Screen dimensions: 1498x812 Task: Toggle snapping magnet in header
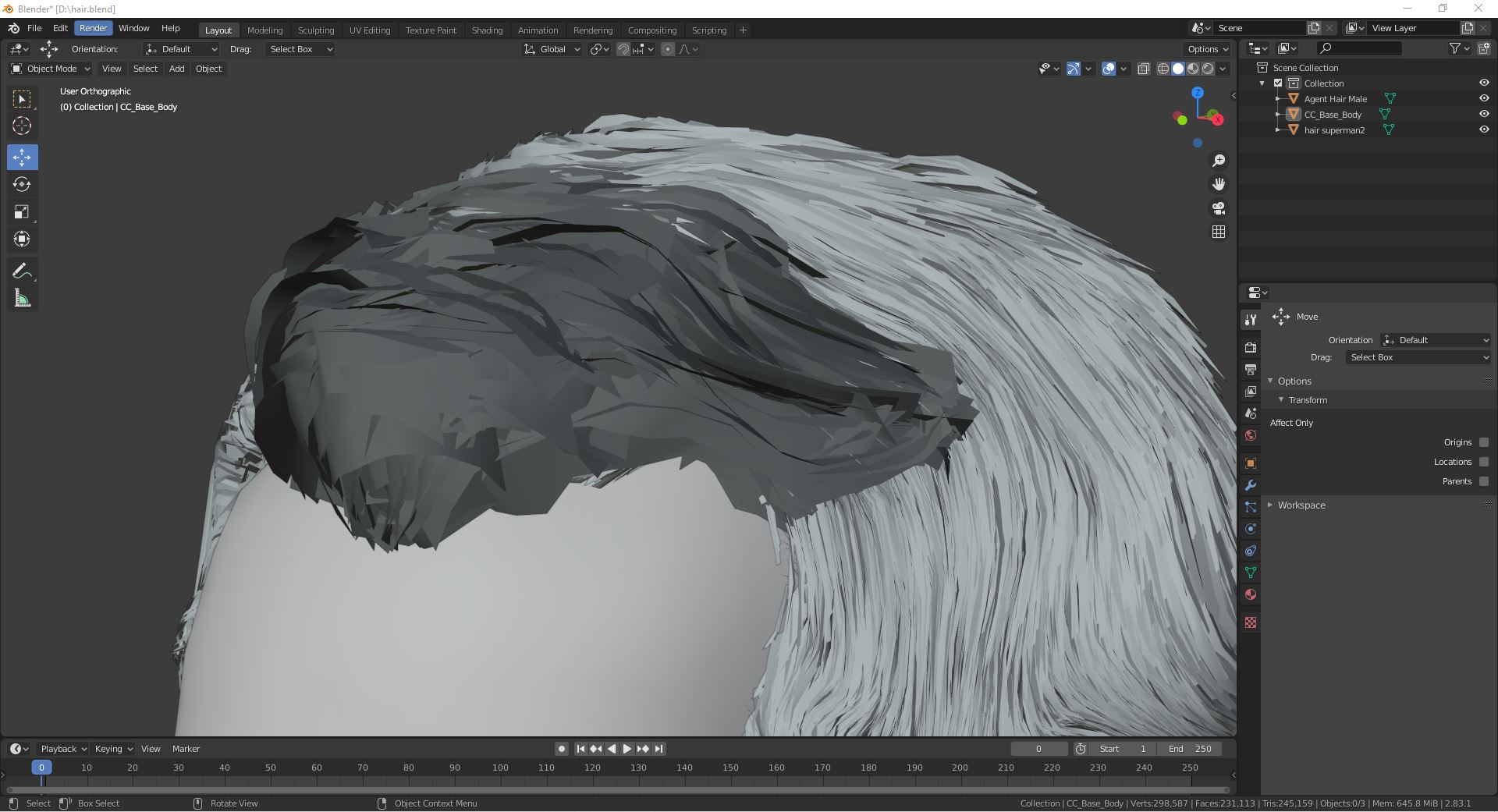tap(623, 49)
